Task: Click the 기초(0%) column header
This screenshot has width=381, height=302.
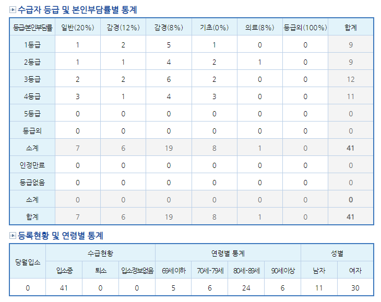Action: (215, 28)
